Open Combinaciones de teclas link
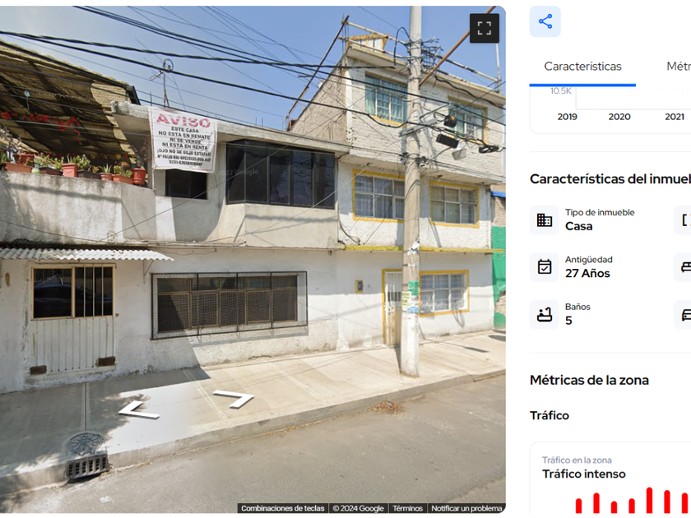 pos(282,508)
